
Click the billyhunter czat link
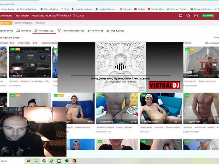190,86
